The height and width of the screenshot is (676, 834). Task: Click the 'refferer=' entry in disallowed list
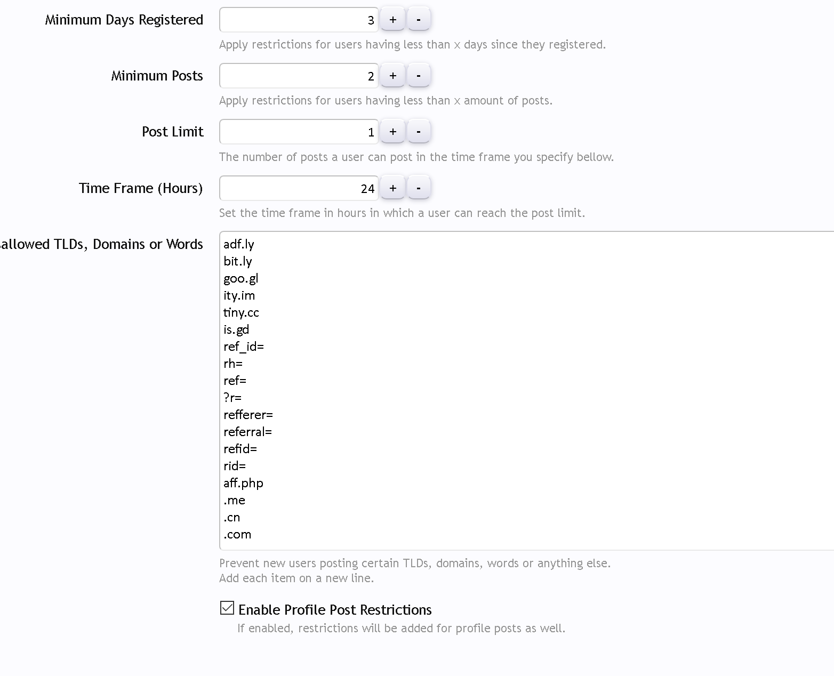click(x=248, y=415)
